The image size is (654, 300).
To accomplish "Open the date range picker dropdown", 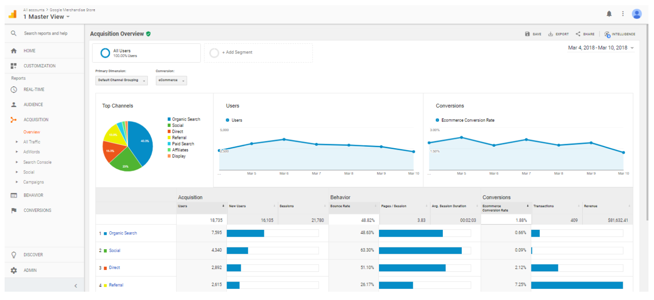I will tap(601, 48).
